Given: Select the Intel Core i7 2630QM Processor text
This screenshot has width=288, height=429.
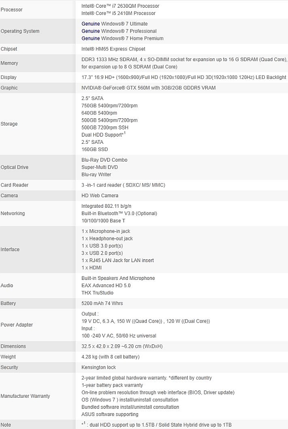Looking at the screenshot, I should tap(120, 6).
